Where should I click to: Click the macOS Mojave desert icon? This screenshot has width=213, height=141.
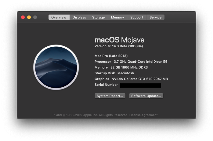pyautogui.click(x=56, y=67)
